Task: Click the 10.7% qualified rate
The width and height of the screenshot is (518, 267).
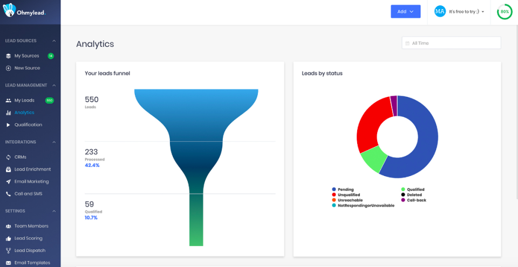Action: 91,217
